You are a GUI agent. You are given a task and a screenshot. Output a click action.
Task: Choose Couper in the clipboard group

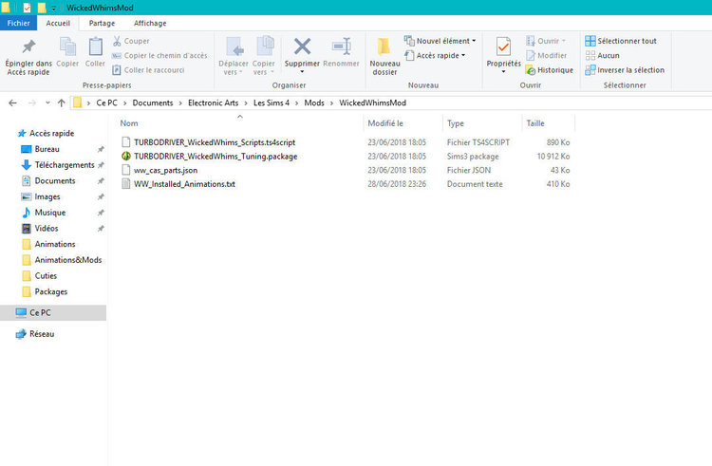coord(131,41)
